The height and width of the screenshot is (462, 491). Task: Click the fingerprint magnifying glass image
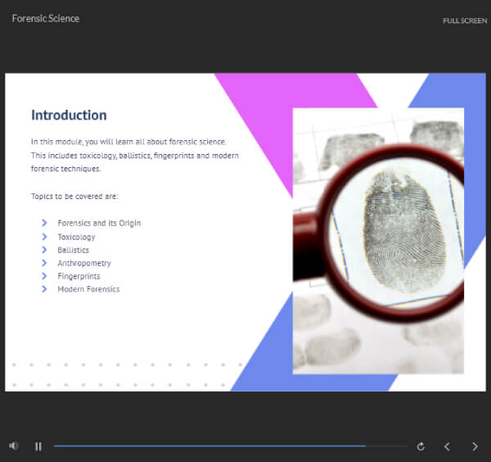coord(378,241)
